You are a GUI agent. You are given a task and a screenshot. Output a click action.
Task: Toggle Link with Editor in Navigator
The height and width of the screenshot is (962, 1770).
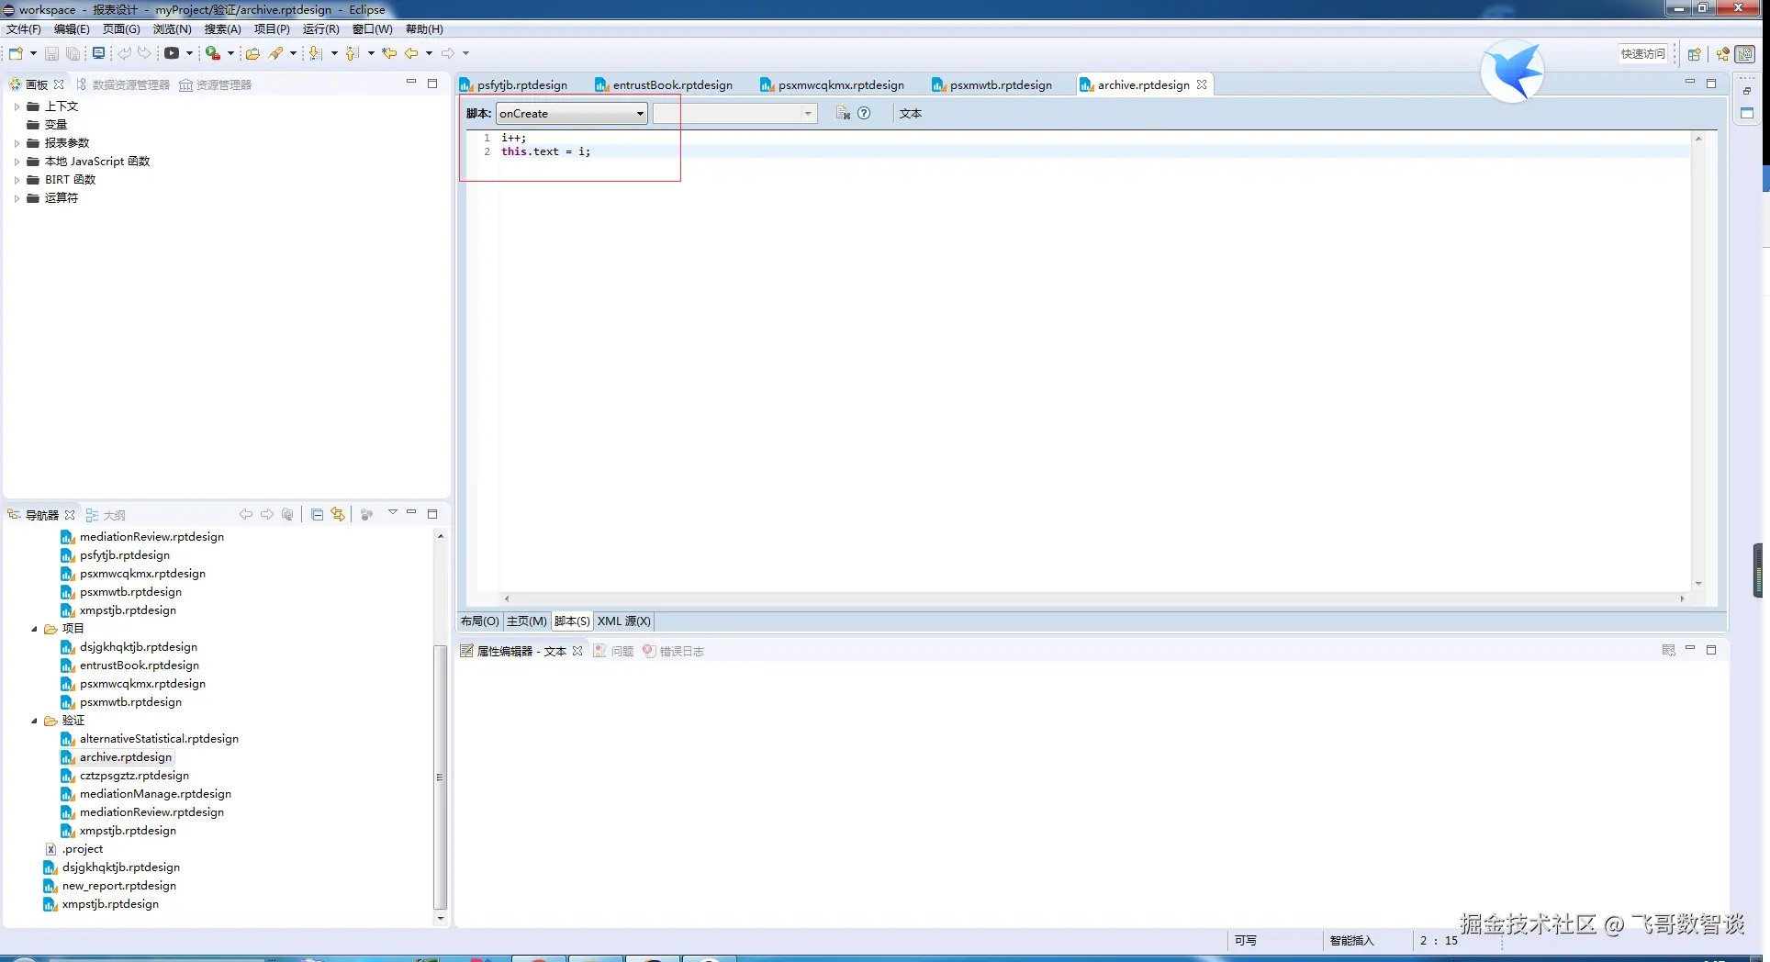(x=338, y=515)
